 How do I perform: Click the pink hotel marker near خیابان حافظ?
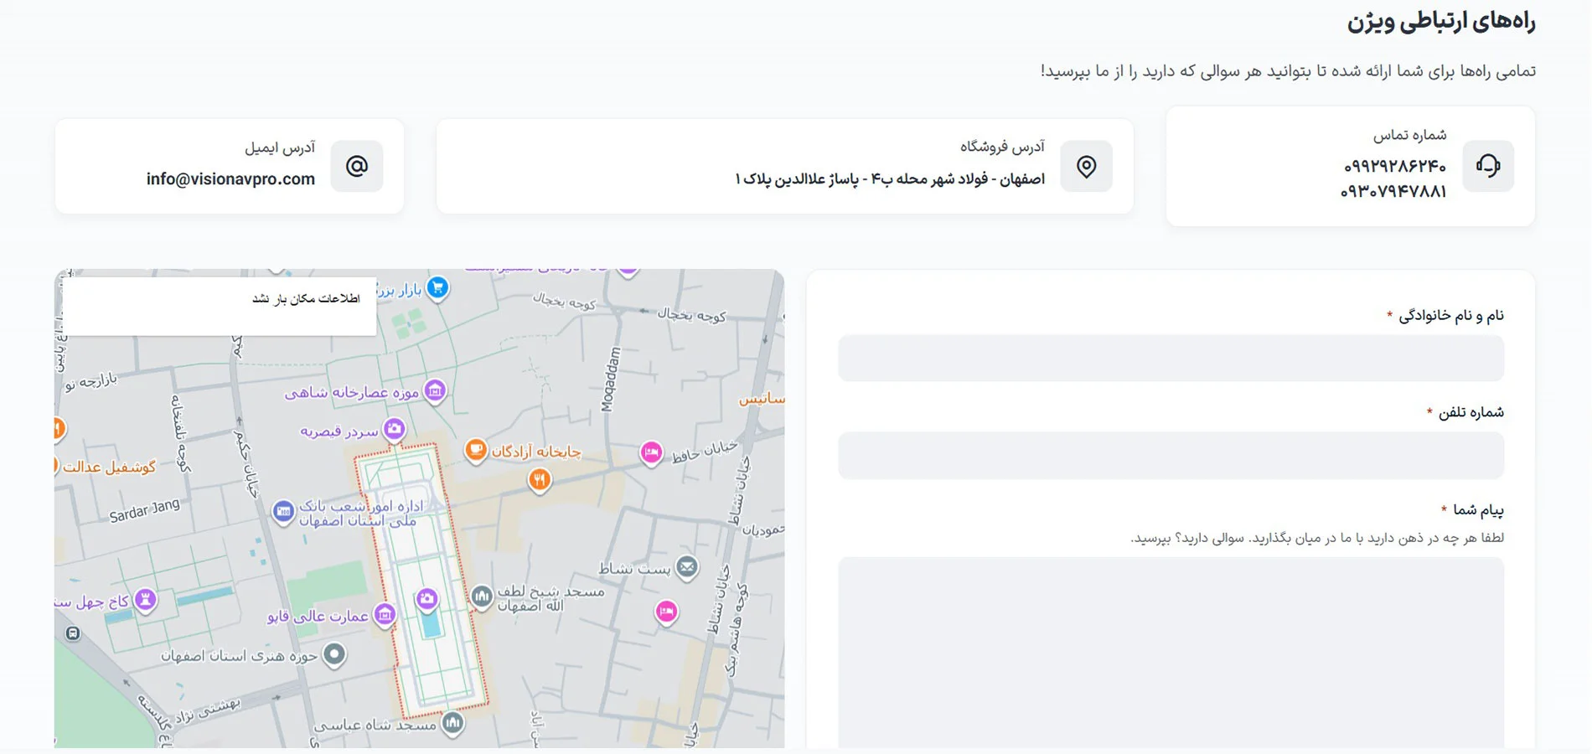(x=651, y=453)
